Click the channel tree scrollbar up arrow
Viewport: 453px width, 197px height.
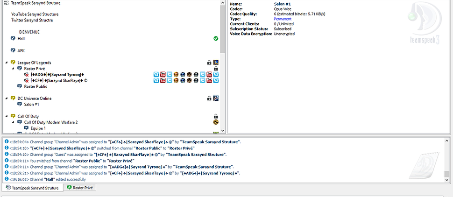point(222,3)
